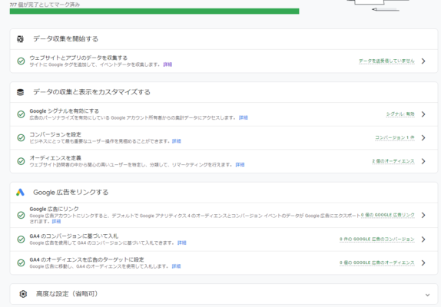Open the コンバージョンを設定 row chevron

[x=423, y=137]
